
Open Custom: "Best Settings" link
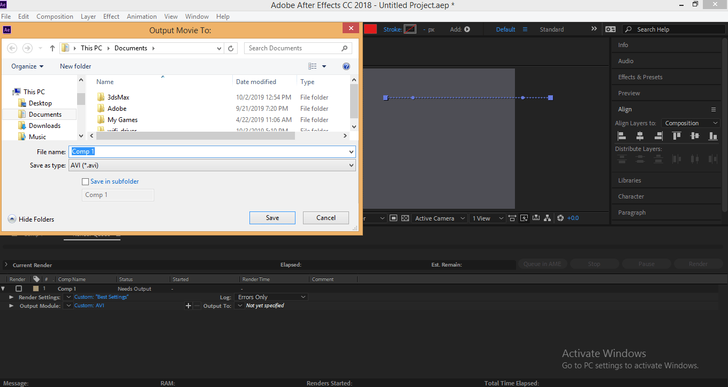point(102,297)
